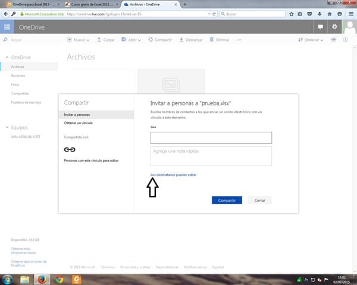The height and width of the screenshot is (285, 357).
Task: Click Descargar download toolbar item
Action: pos(191,40)
